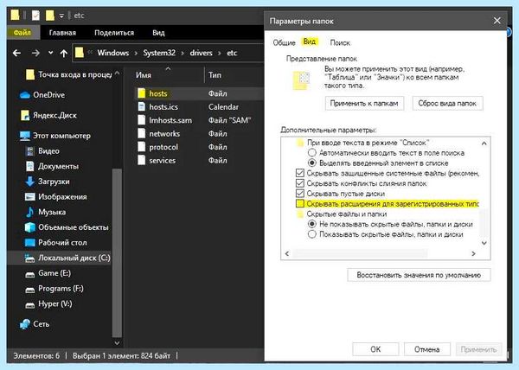519x370 pixels.
Task: Switch to Вид tab in folder options
Action: pyautogui.click(x=309, y=41)
